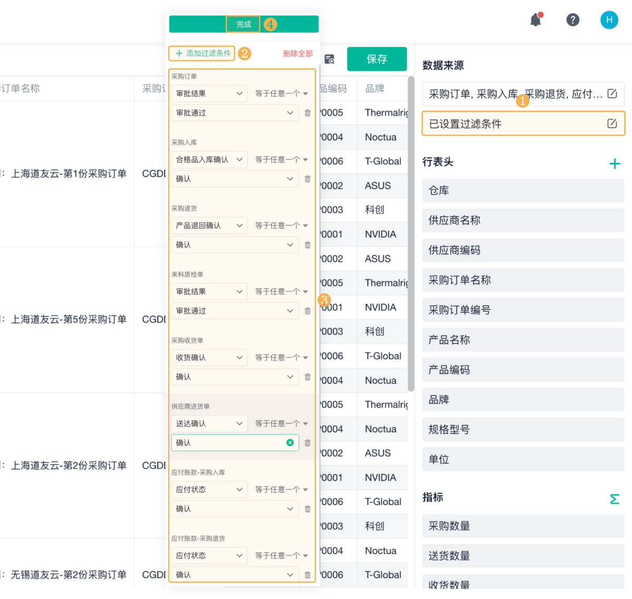
Task: Clear the 供应商送货单 确认 value
Action: 290,443
